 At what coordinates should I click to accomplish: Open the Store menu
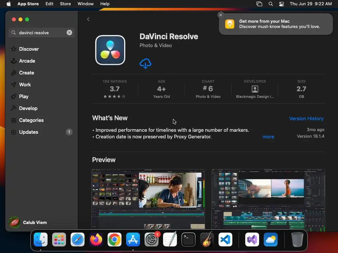65,4
